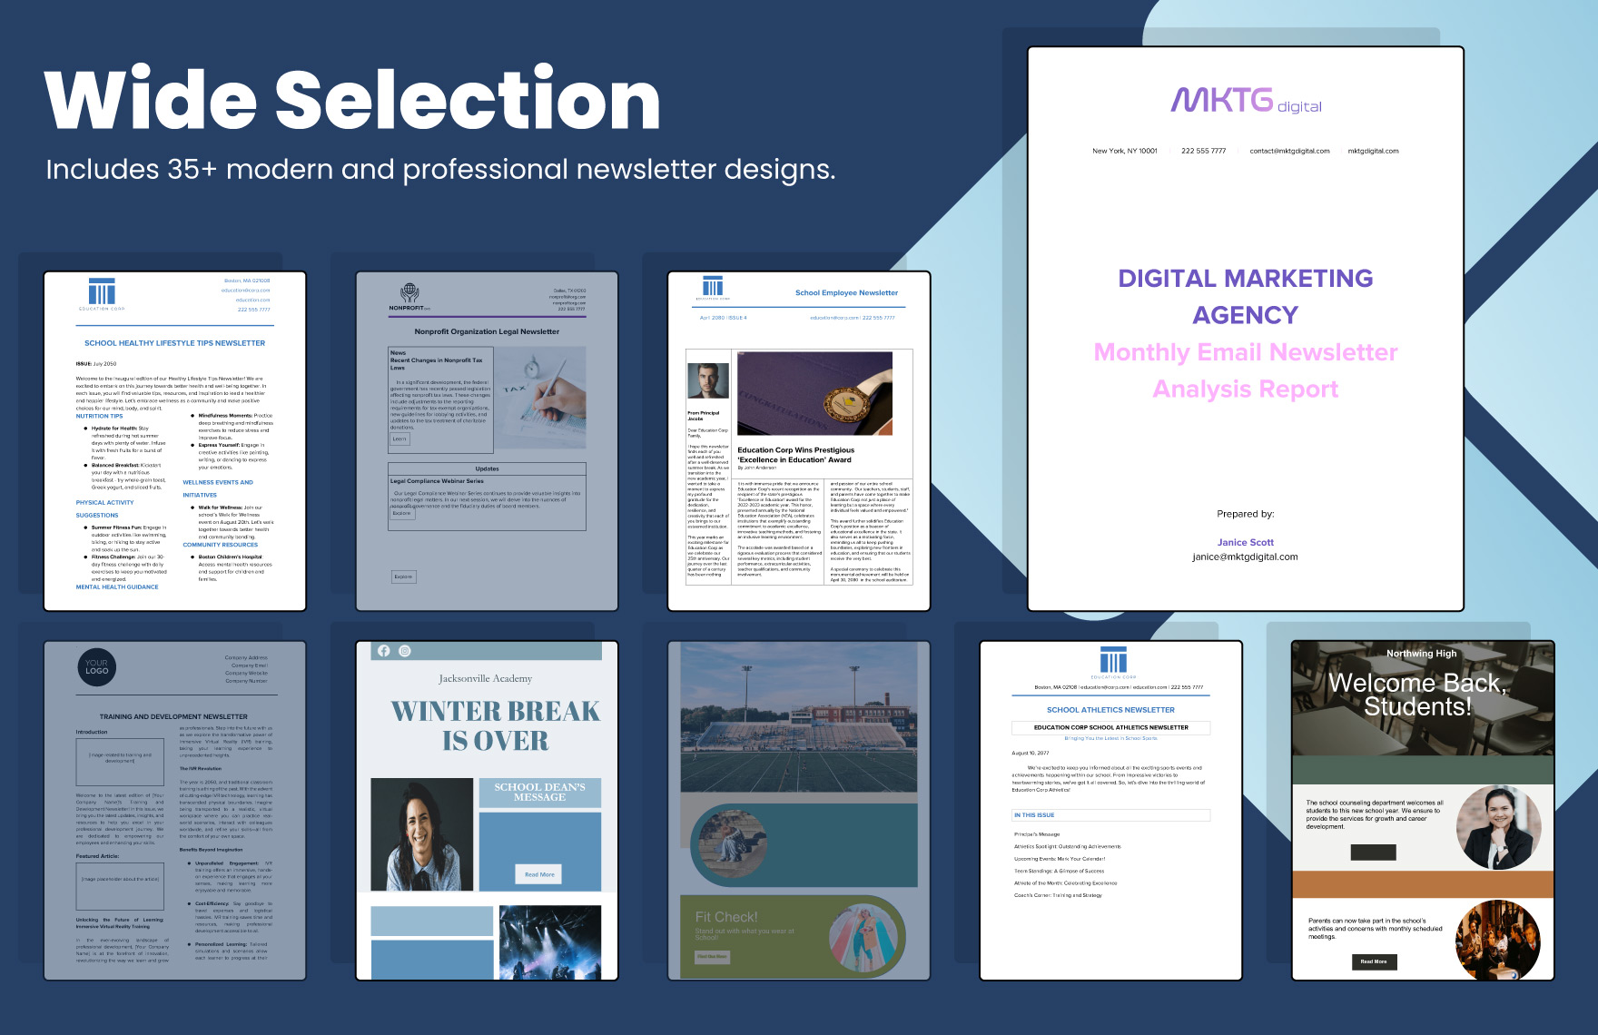Viewport: 1598px width, 1035px height.
Task: Click Education Corp logo on School Athletics newsletter
Action: point(1112,661)
